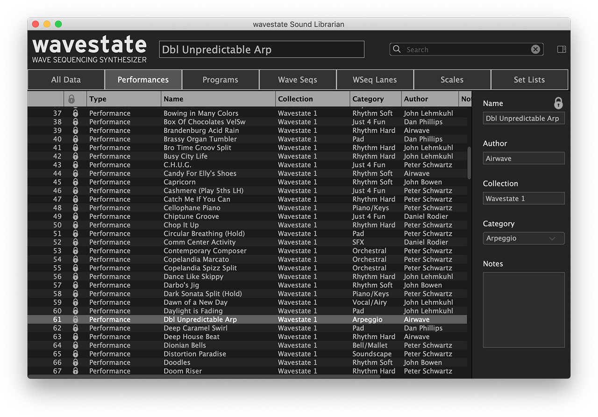Sort by the Author column header

coord(430,99)
